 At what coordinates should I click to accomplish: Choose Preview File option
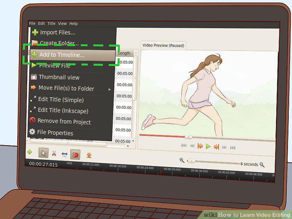pyautogui.click(x=72, y=65)
